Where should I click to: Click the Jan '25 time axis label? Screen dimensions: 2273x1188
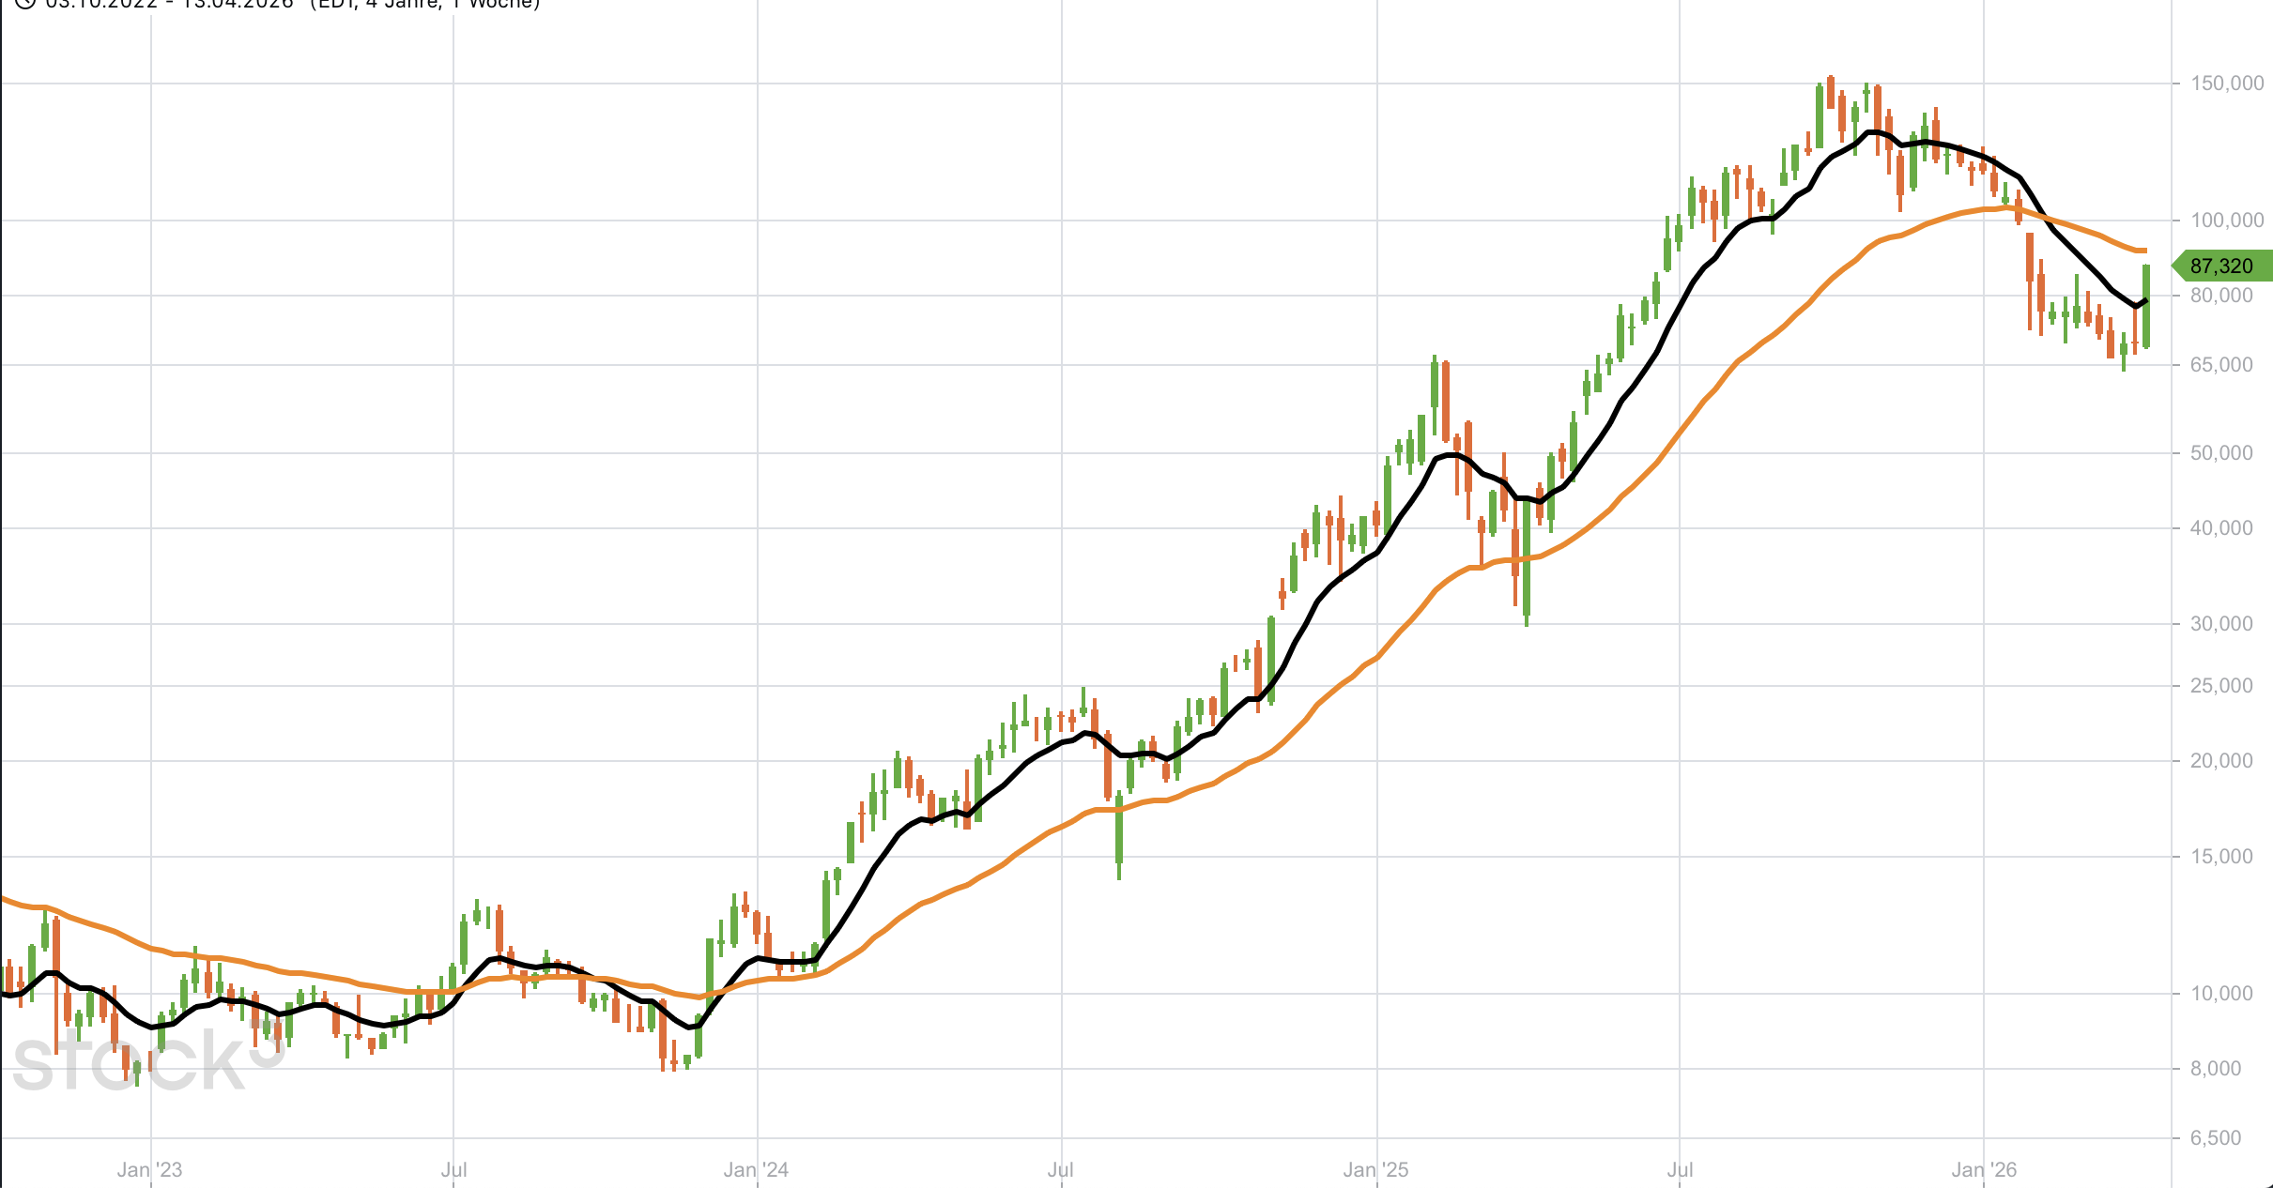pos(1375,1170)
